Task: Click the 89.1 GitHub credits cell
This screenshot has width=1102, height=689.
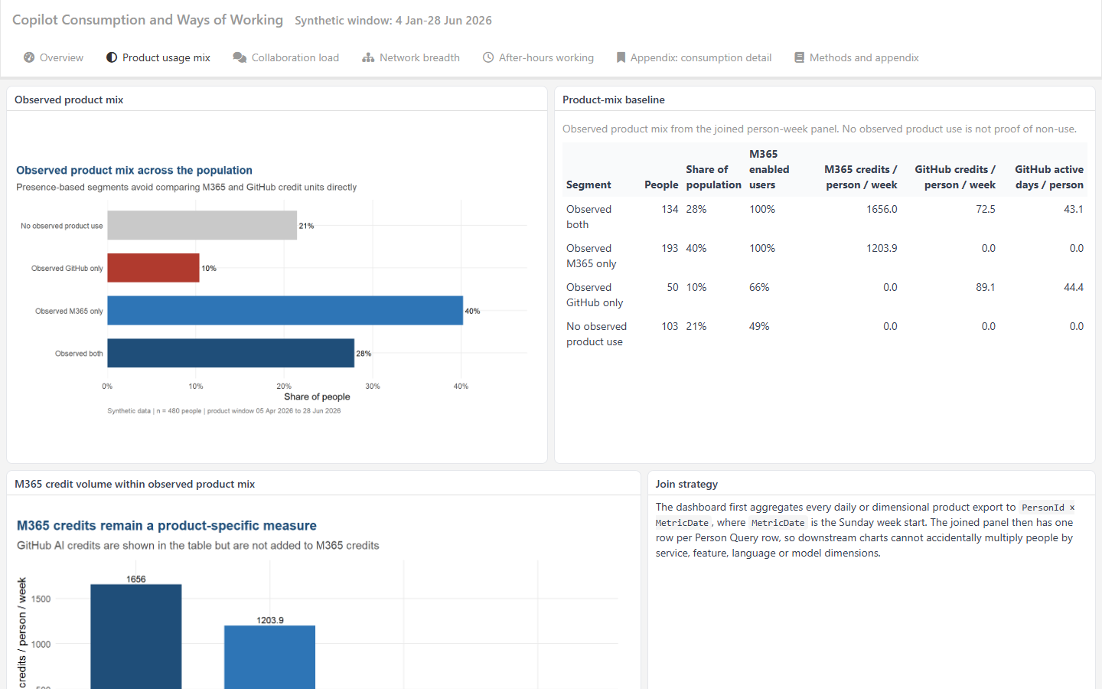Action: pyautogui.click(x=986, y=287)
